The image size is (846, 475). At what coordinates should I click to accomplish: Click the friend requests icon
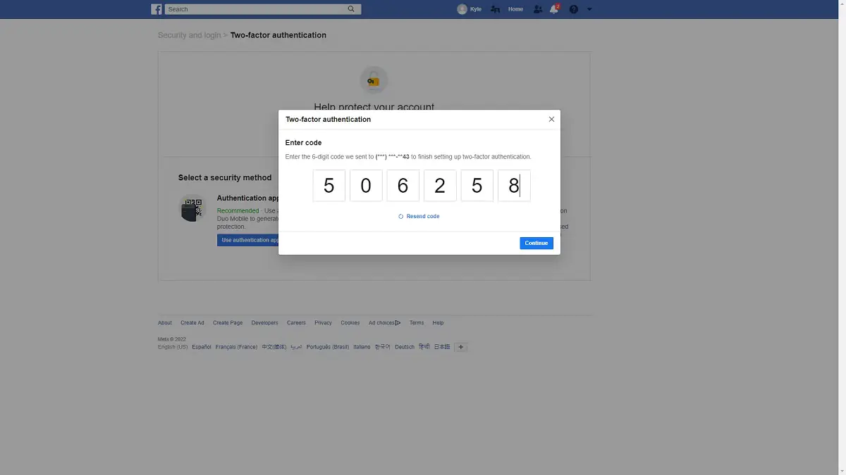pyautogui.click(x=537, y=8)
